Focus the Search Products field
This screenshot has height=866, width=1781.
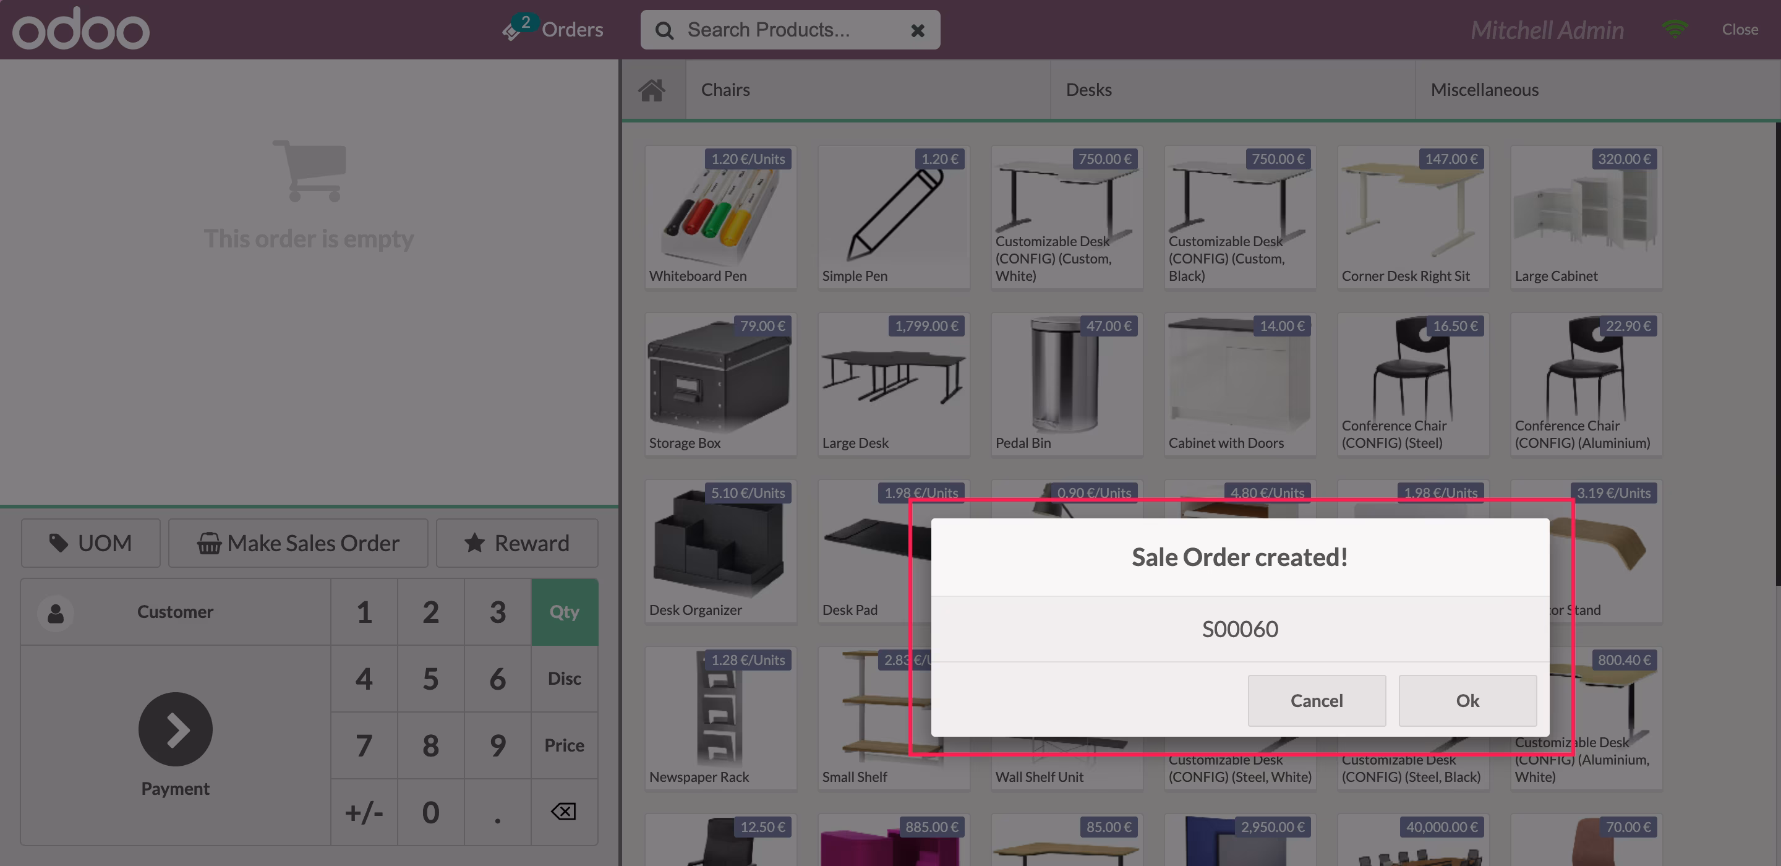[790, 30]
